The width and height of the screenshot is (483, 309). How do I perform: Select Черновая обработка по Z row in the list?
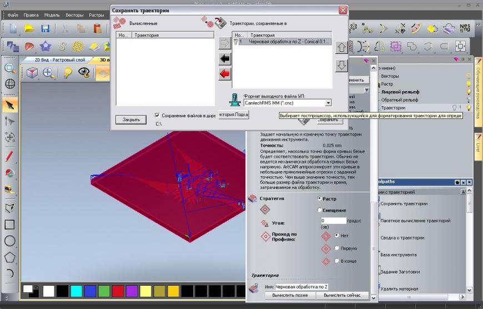coord(282,41)
